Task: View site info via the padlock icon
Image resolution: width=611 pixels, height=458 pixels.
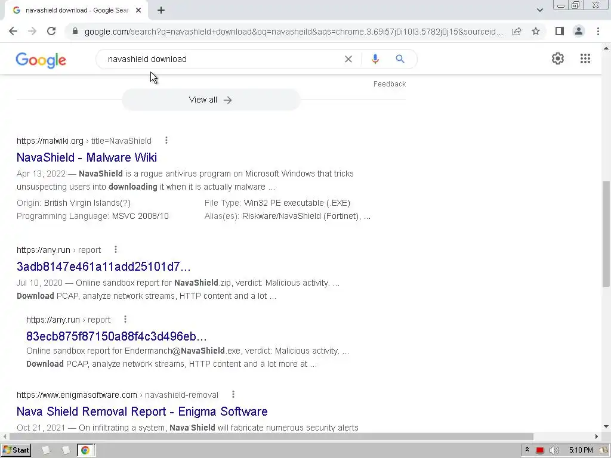Action: point(75,31)
